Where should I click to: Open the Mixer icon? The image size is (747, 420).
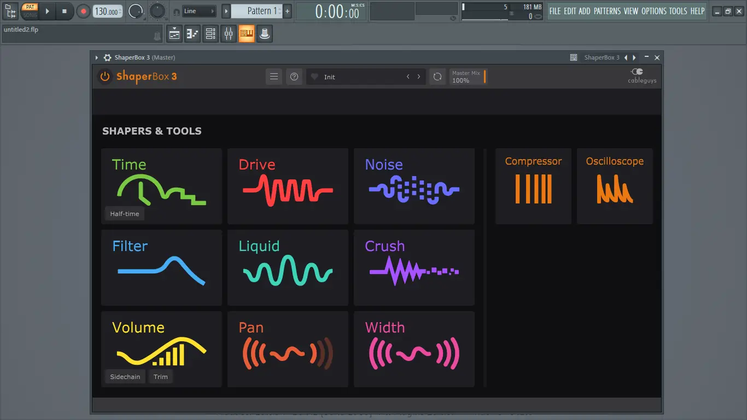[x=229, y=34]
